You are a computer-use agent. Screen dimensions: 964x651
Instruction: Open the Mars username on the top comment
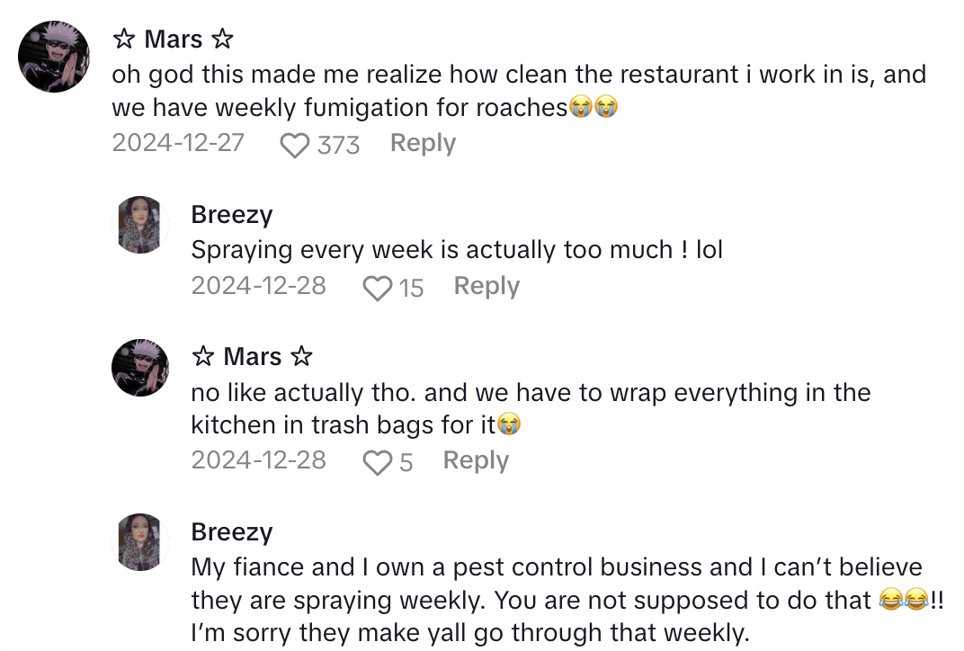(173, 40)
